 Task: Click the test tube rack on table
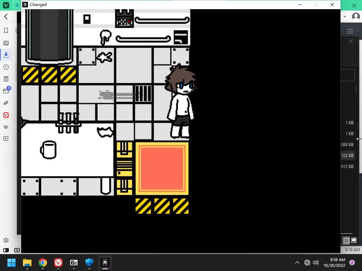tap(68, 123)
